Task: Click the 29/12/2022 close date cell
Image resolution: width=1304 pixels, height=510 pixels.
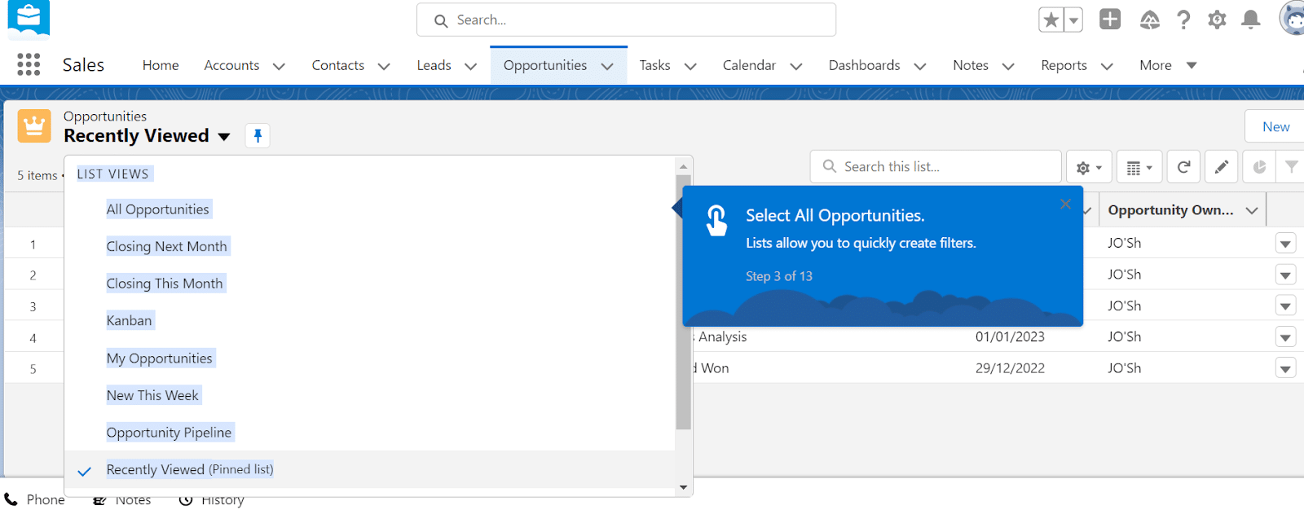Action: pyautogui.click(x=1010, y=368)
